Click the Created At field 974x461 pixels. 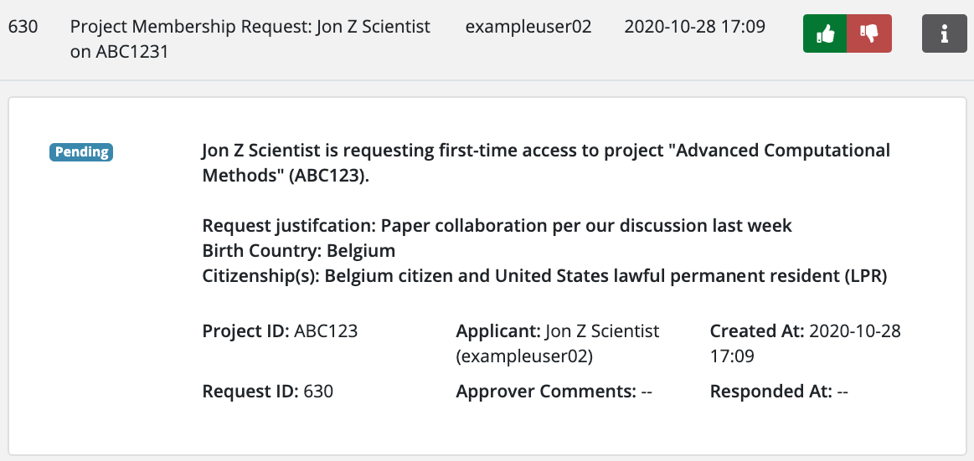pos(805,330)
